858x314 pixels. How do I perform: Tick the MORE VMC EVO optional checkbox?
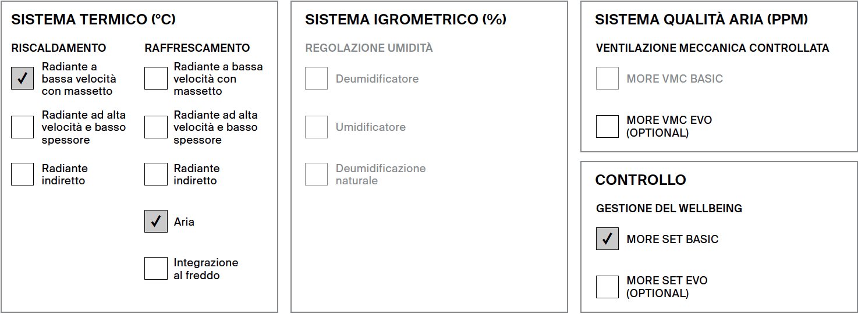tap(607, 126)
